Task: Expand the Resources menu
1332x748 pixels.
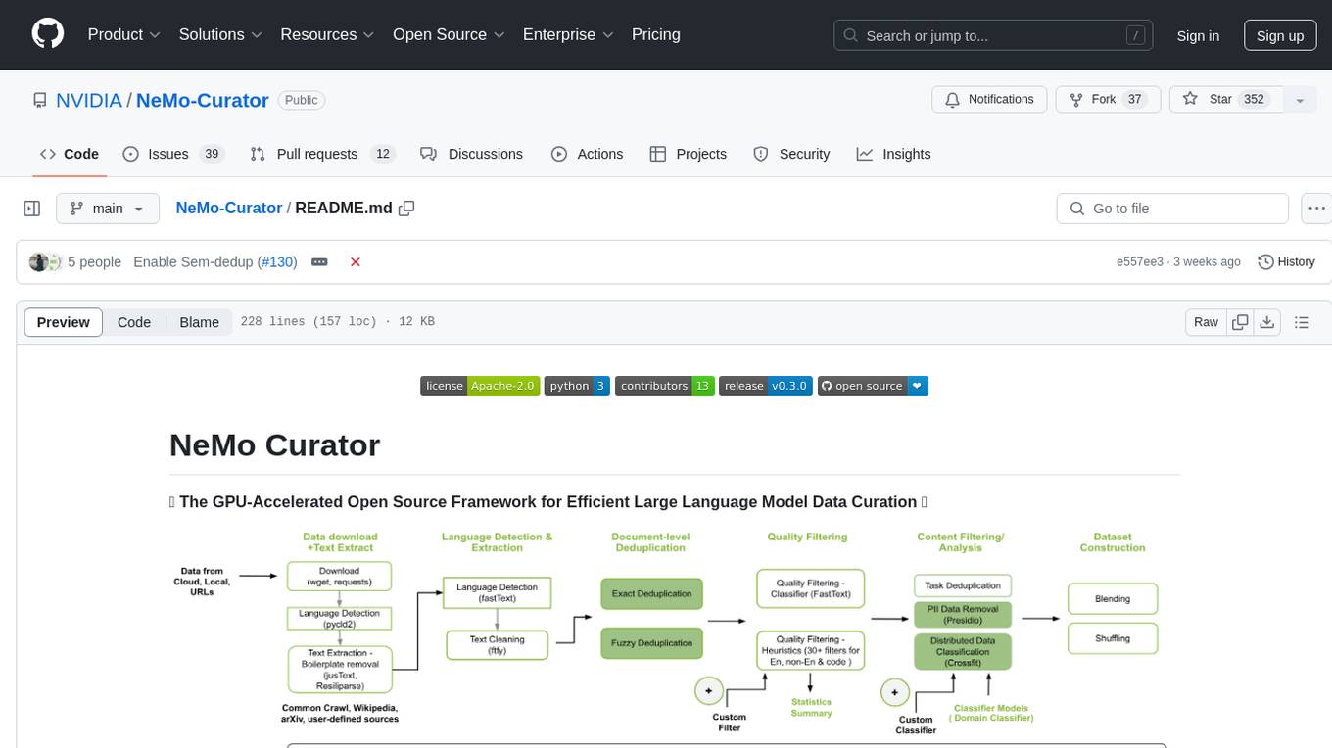Action: [x=327, y=34]
